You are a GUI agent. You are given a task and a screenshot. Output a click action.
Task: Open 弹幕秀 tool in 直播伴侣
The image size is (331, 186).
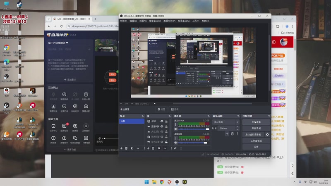coord(53,139)
